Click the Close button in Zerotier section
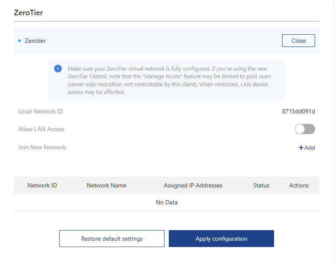Viewport: 335px width, 261px height. click(299, 41)
